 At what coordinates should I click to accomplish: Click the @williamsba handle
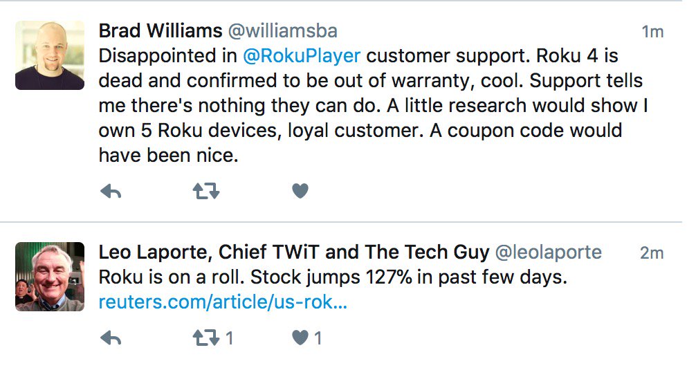[x=283, y=31]
